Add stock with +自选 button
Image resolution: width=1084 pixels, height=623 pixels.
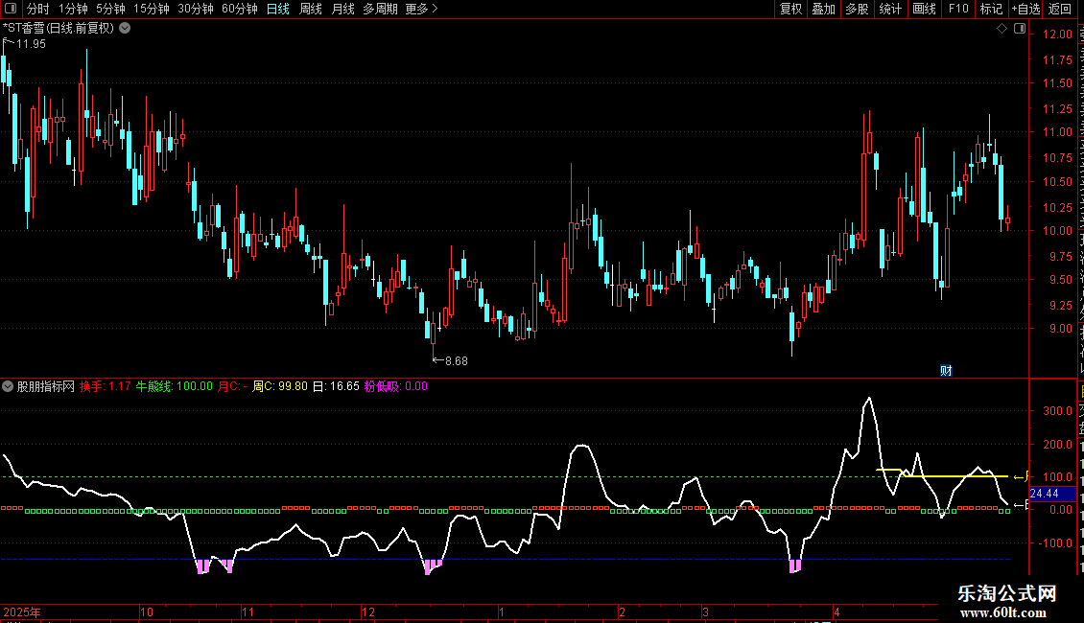(1025, 9)
